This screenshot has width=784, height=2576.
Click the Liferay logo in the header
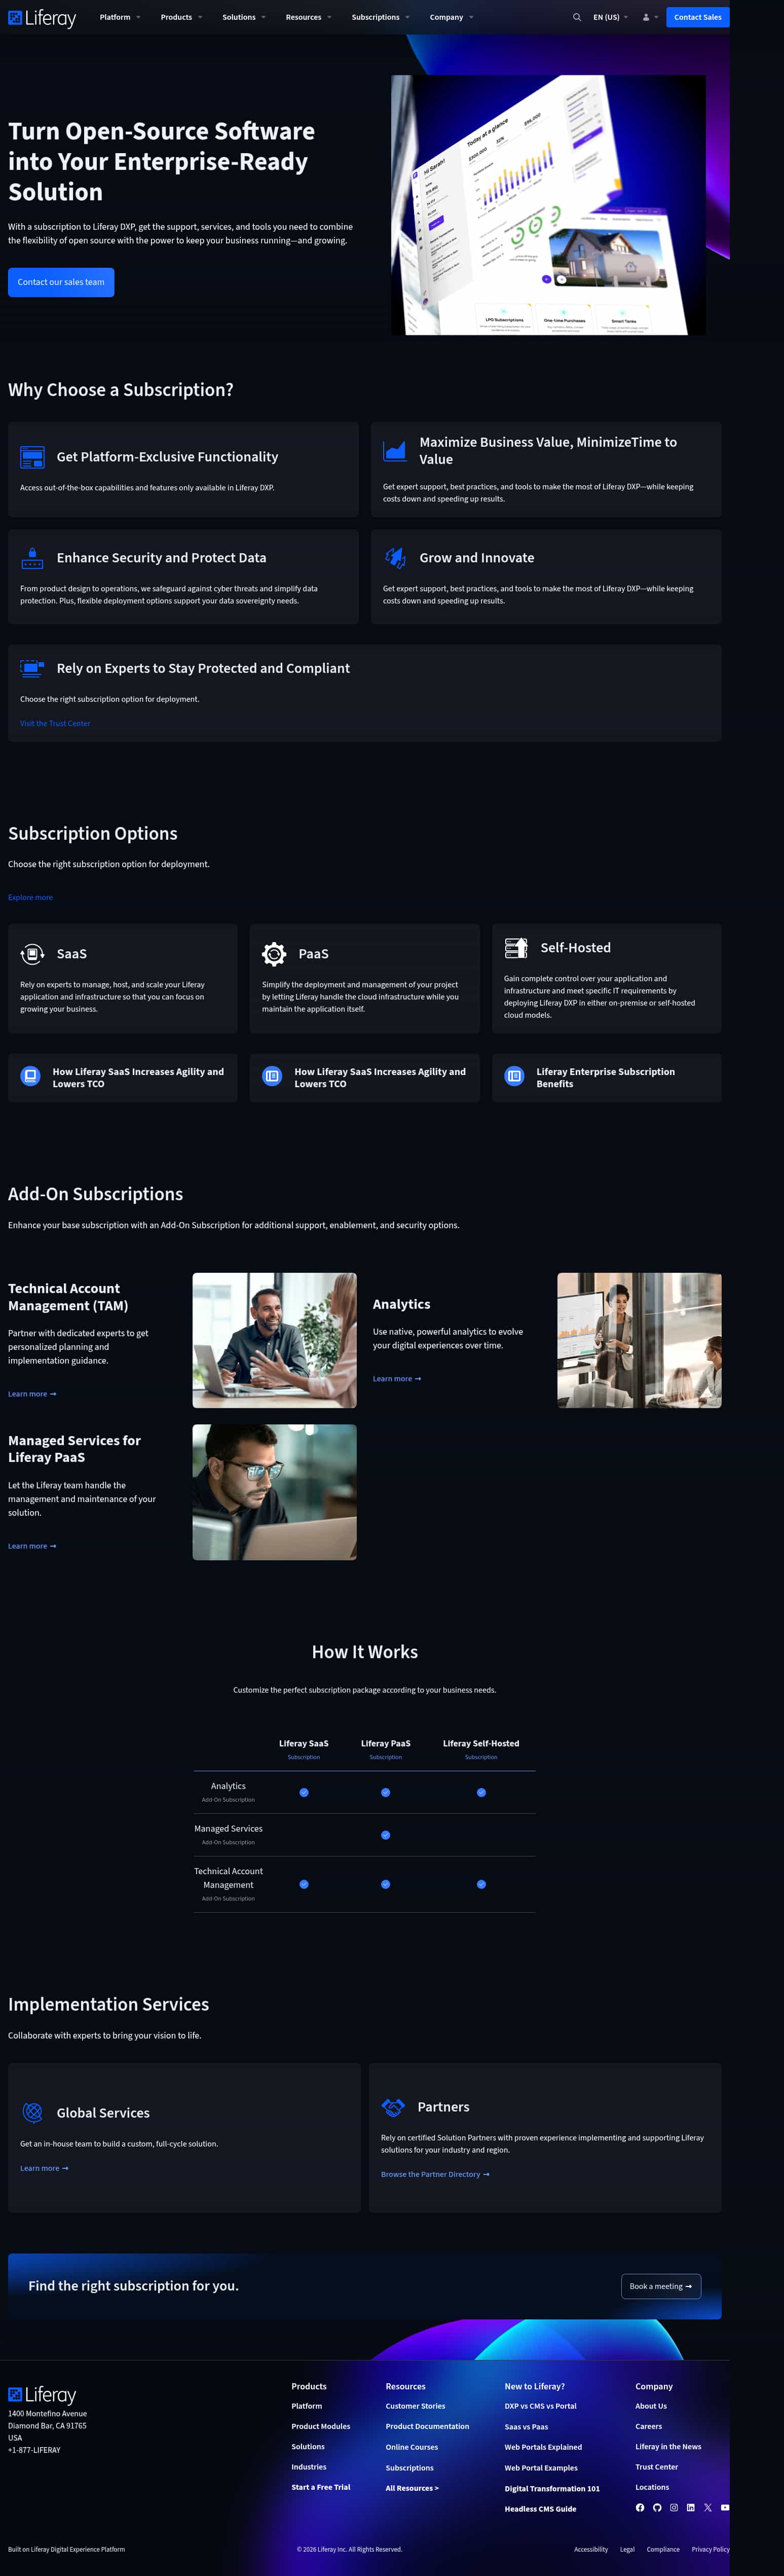pyautogui.click(x=42, y=17)
